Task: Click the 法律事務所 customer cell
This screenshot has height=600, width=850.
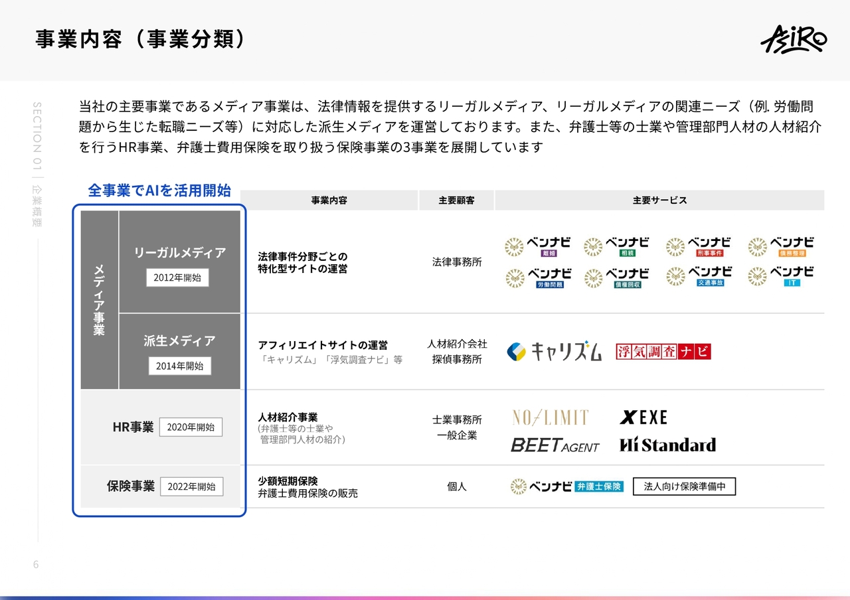Action: click(x=457, y=262)
